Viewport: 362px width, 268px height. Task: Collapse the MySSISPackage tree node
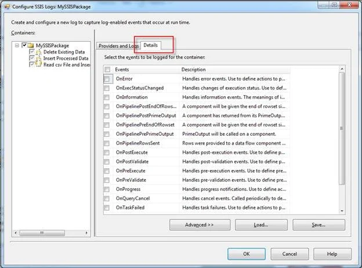[x=17, y=45]
